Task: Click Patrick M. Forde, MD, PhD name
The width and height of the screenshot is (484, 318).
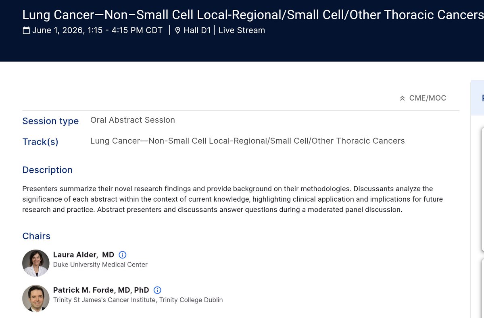Action: (x=101, y=290)
